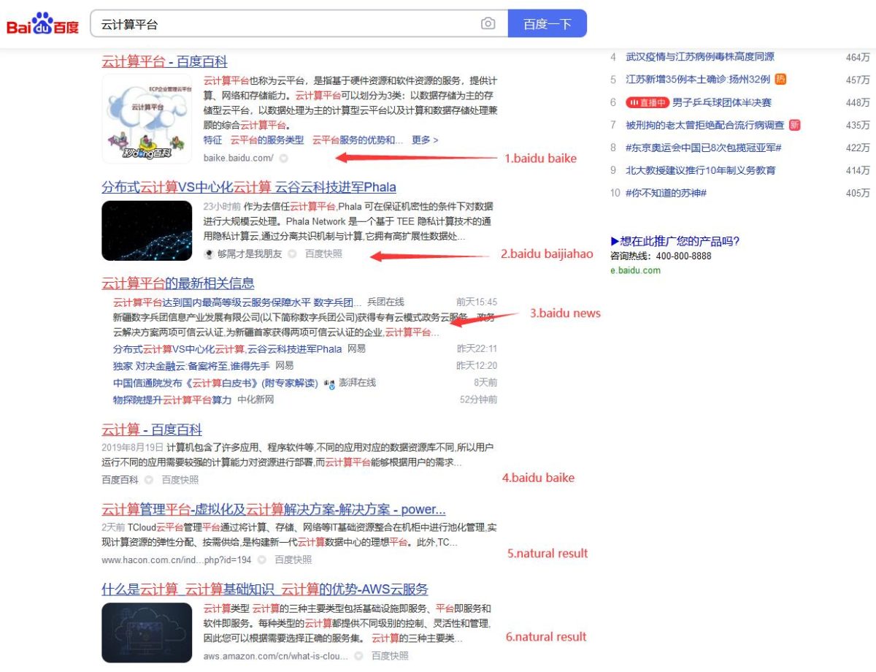Click the 咨询热线 400-800-8888 text
Screen dimensions: 876x672
click(661, 256)
